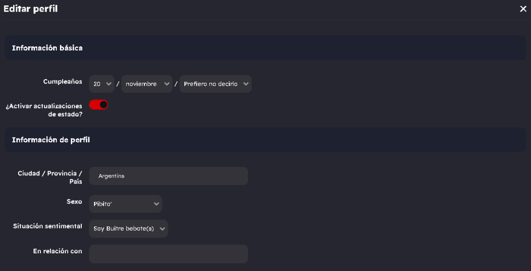This screenshot has width=531, height=271.
Task: Click the Editar perfil title text
Action: [31, 9]
